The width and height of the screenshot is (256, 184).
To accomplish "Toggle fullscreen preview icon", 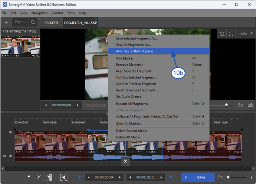I will (231, 34).
